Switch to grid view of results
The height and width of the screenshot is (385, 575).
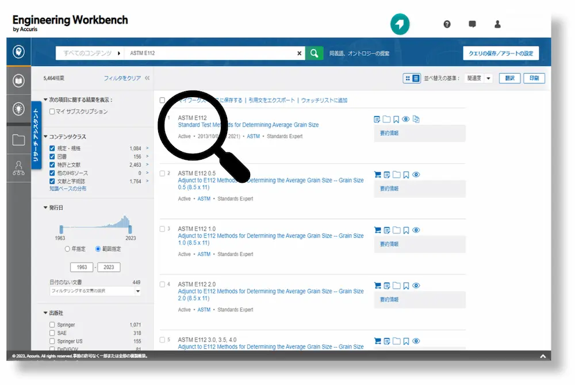(x=408, y=78)
